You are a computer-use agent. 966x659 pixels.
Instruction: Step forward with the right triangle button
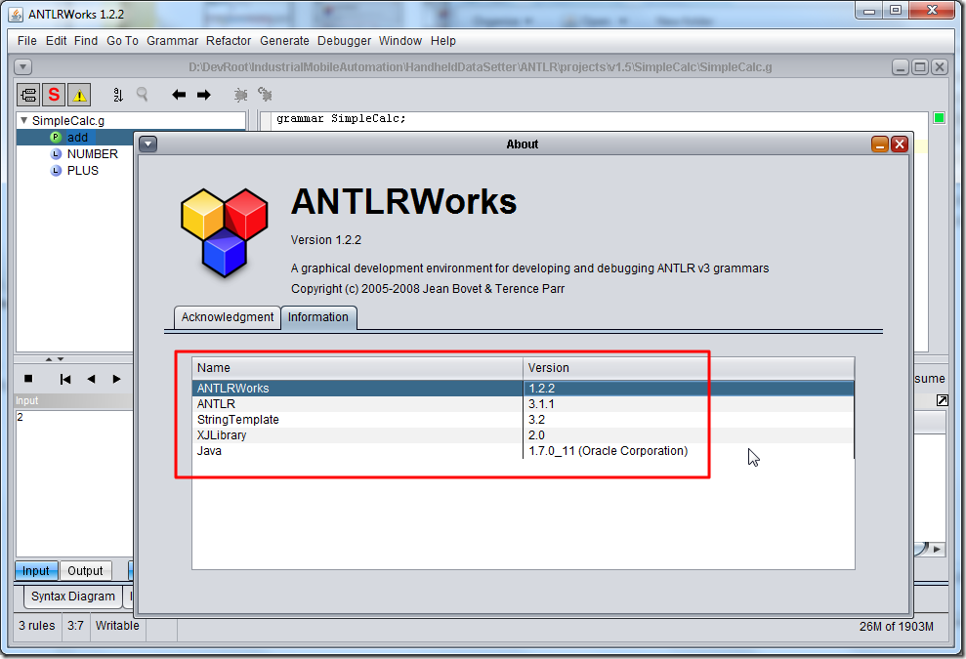pos(116,379)
